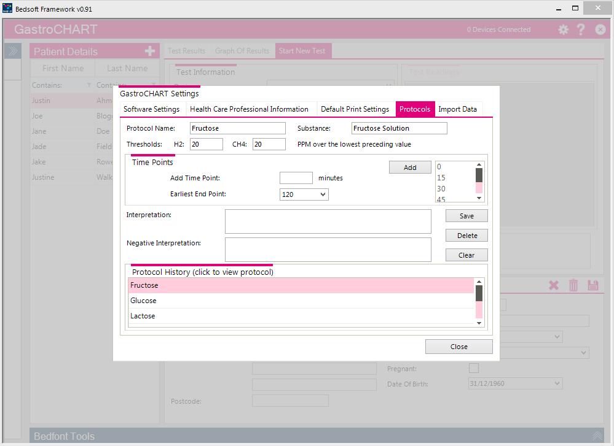Select time point 0 in list
The width and height of the screenshot is (614, 446).
(x=455, y=166)
